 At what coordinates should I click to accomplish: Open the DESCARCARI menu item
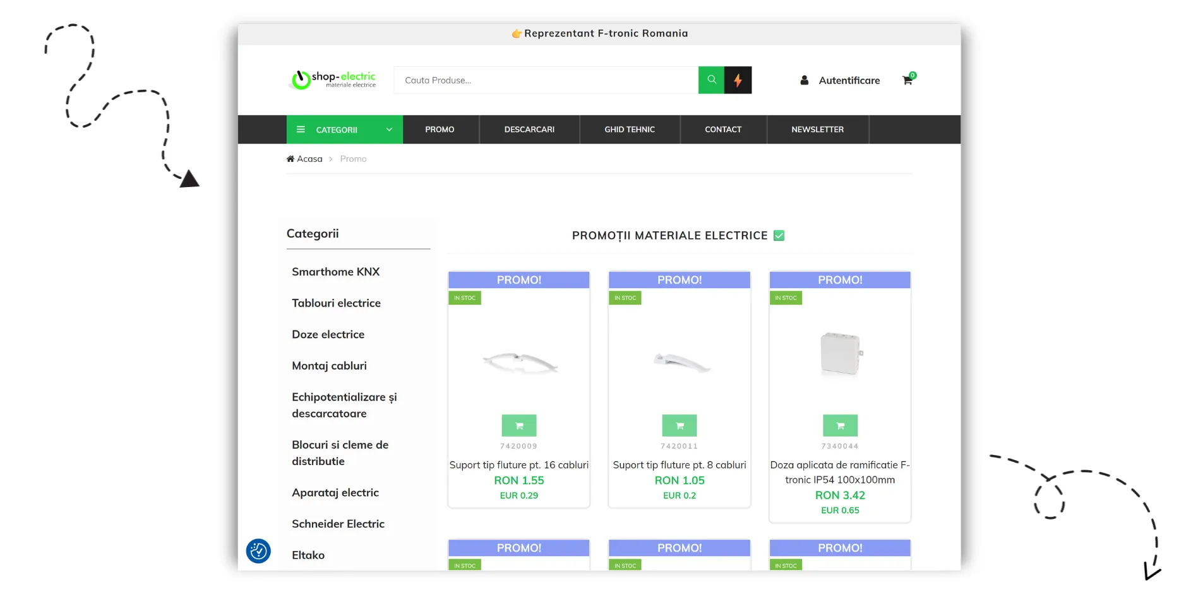529,130
